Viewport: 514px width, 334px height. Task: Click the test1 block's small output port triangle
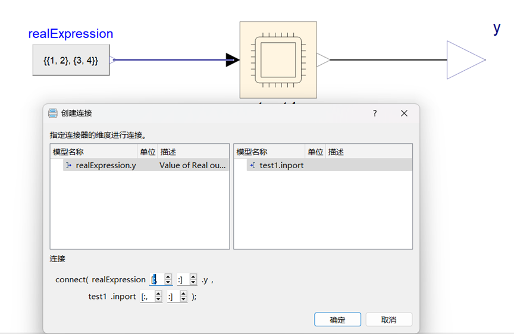[x=323, y=60]
